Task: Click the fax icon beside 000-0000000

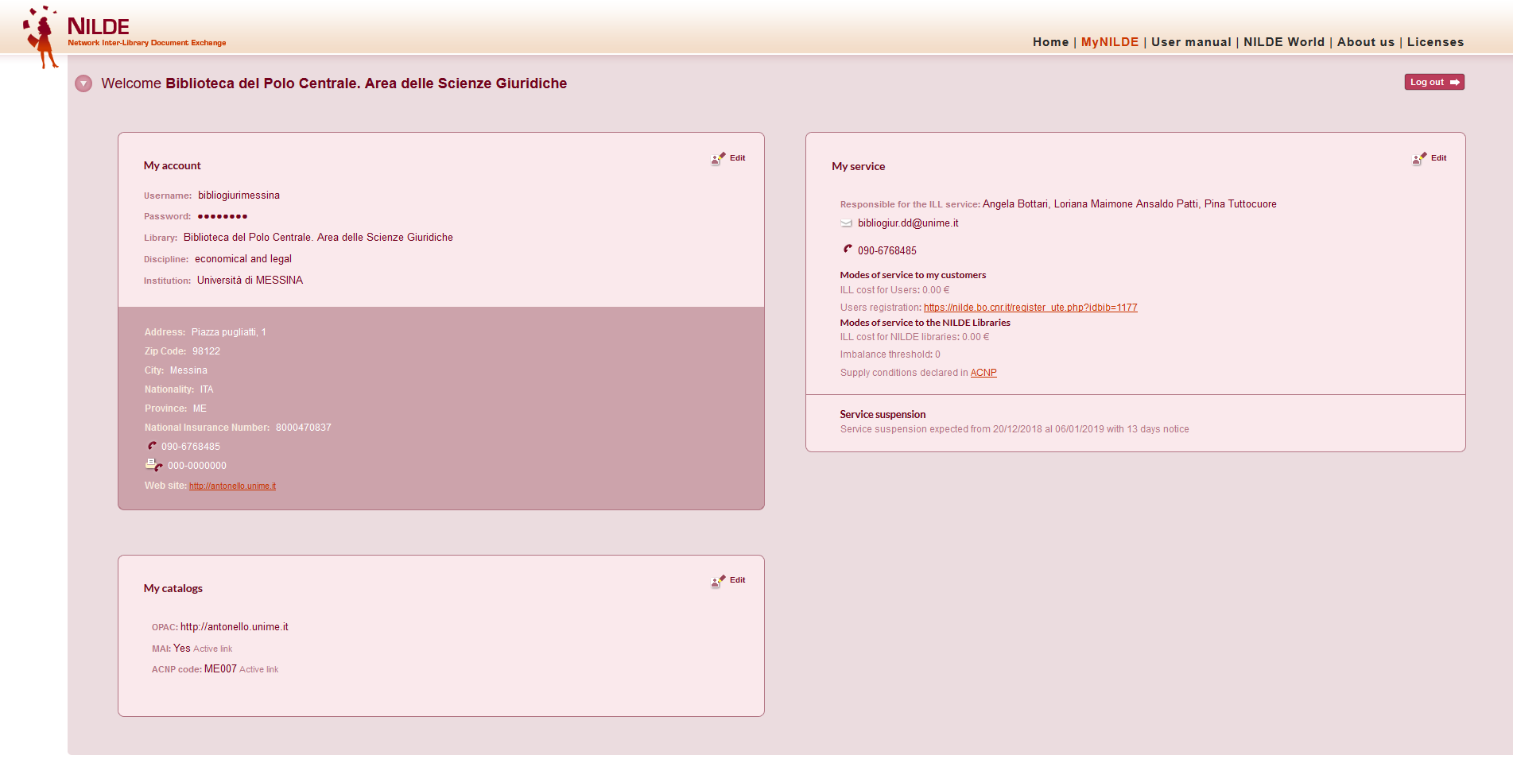Action: [153, 465]
